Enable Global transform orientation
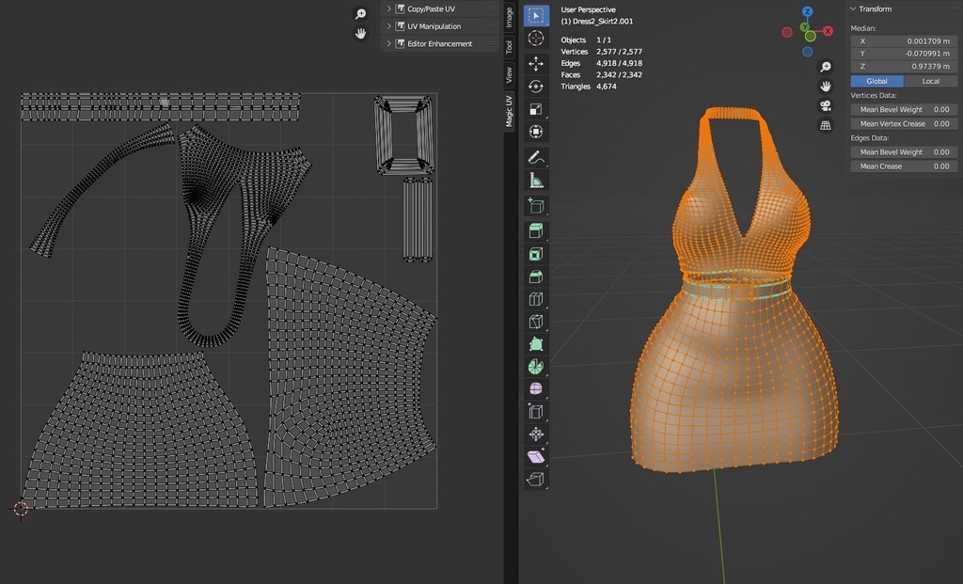Viewport: 963px width, 584px height. [876, 81]
